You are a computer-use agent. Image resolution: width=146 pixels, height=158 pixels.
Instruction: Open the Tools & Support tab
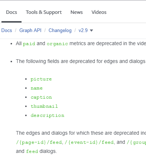[44, 12]
